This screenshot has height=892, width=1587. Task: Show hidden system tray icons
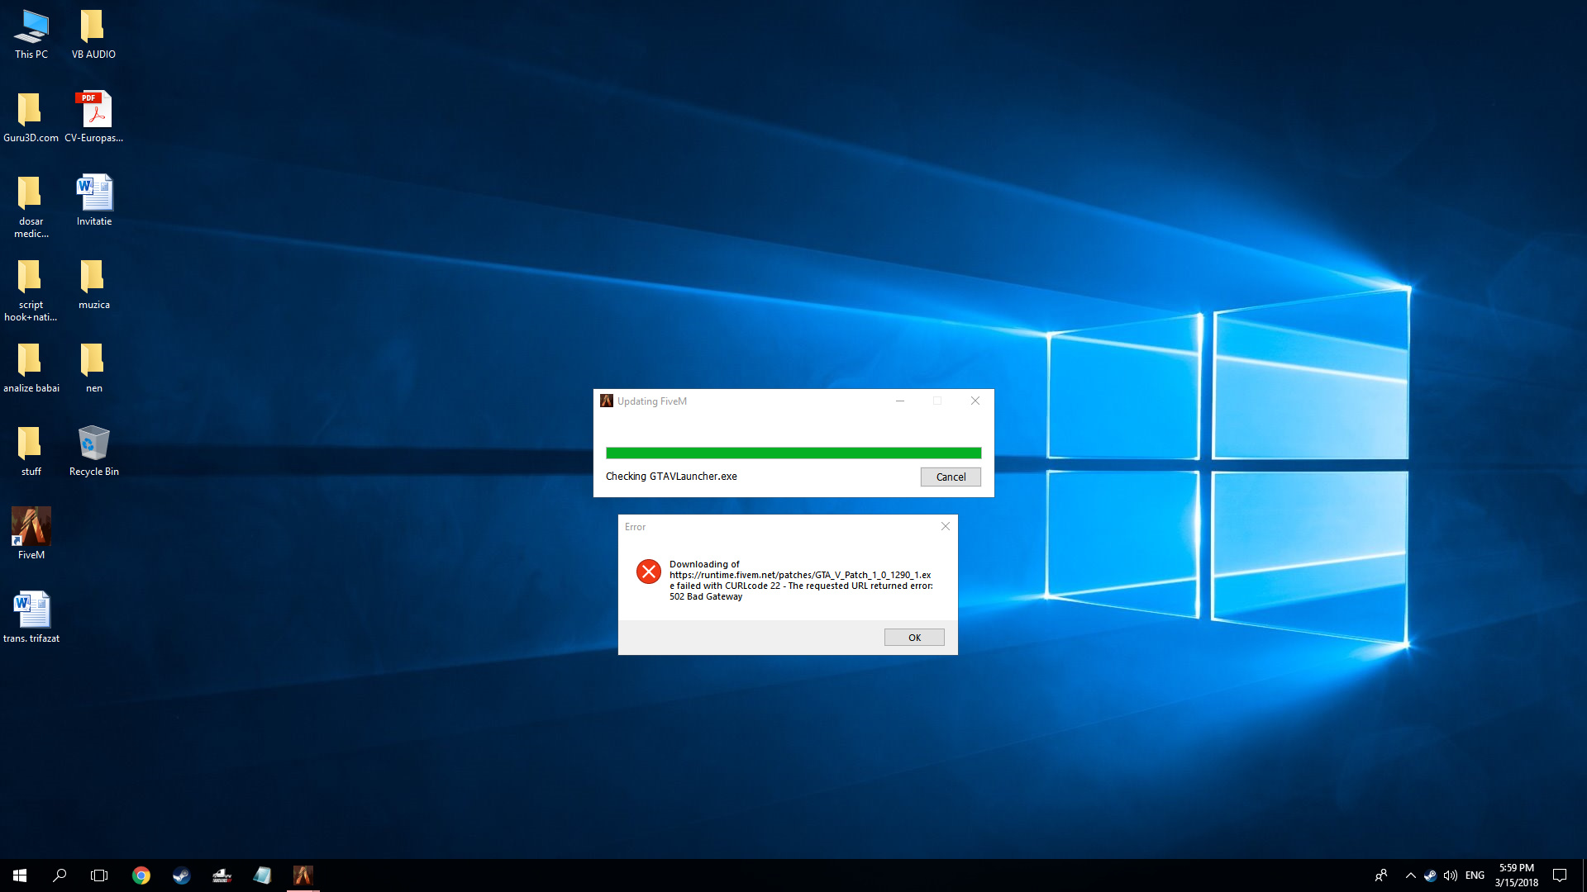tap(1411, 875)
